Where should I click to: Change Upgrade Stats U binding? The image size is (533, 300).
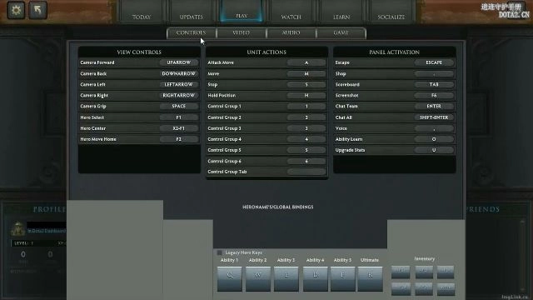point(434,150)
